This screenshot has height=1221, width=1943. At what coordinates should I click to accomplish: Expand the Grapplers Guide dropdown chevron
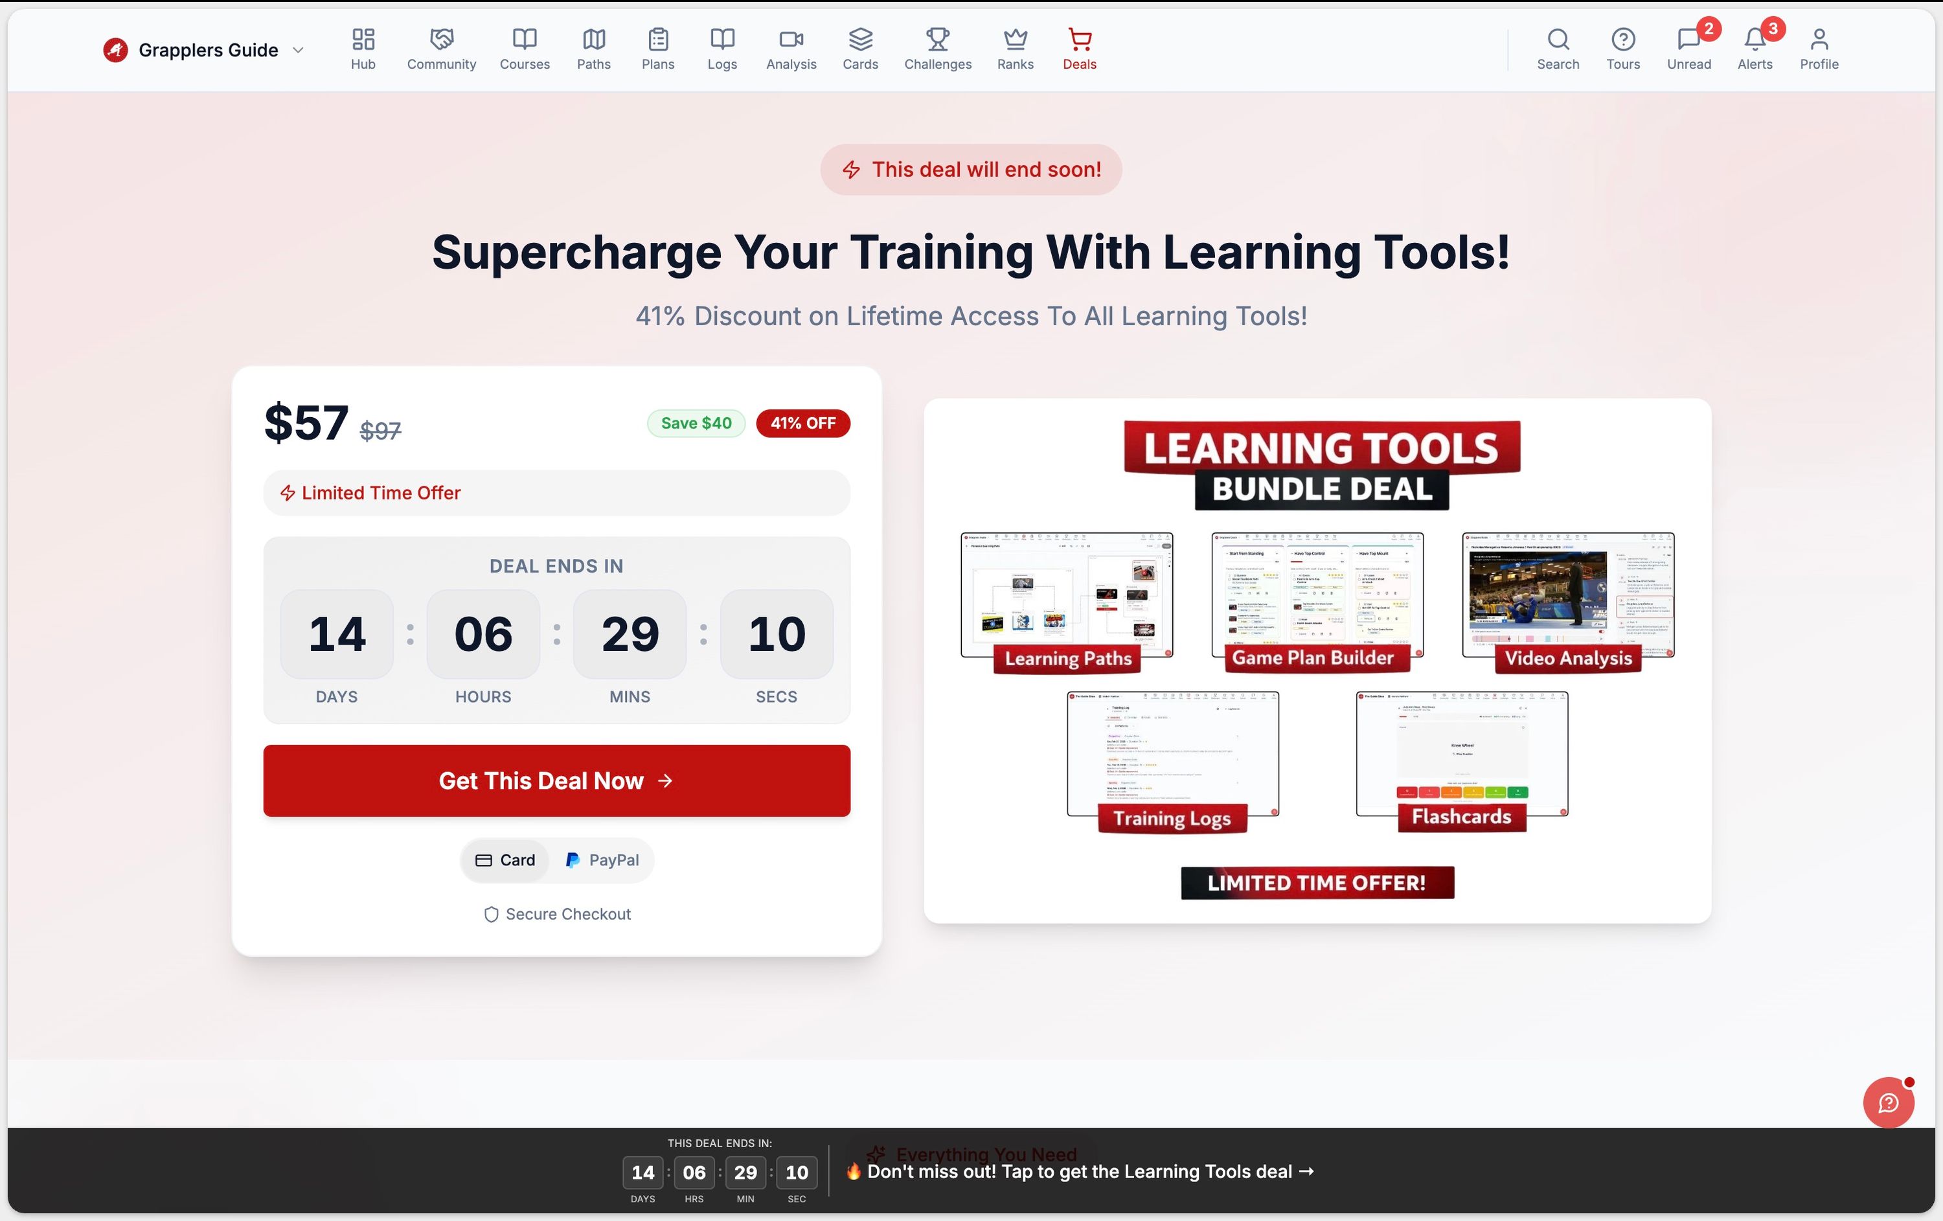(298, 50)
